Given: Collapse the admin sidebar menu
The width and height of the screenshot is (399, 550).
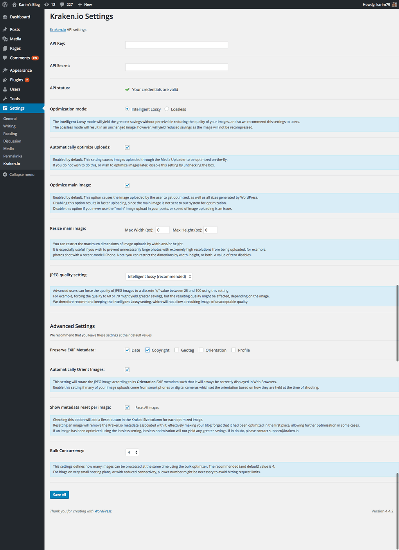Looking at the screenshot, I should coord(20,174).
